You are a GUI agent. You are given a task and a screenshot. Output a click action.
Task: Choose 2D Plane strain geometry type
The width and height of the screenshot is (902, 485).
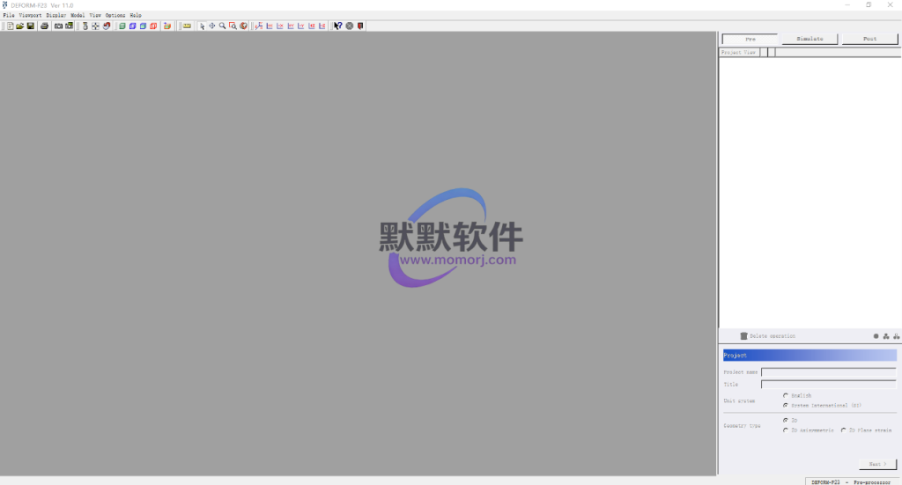coord(843,430)
